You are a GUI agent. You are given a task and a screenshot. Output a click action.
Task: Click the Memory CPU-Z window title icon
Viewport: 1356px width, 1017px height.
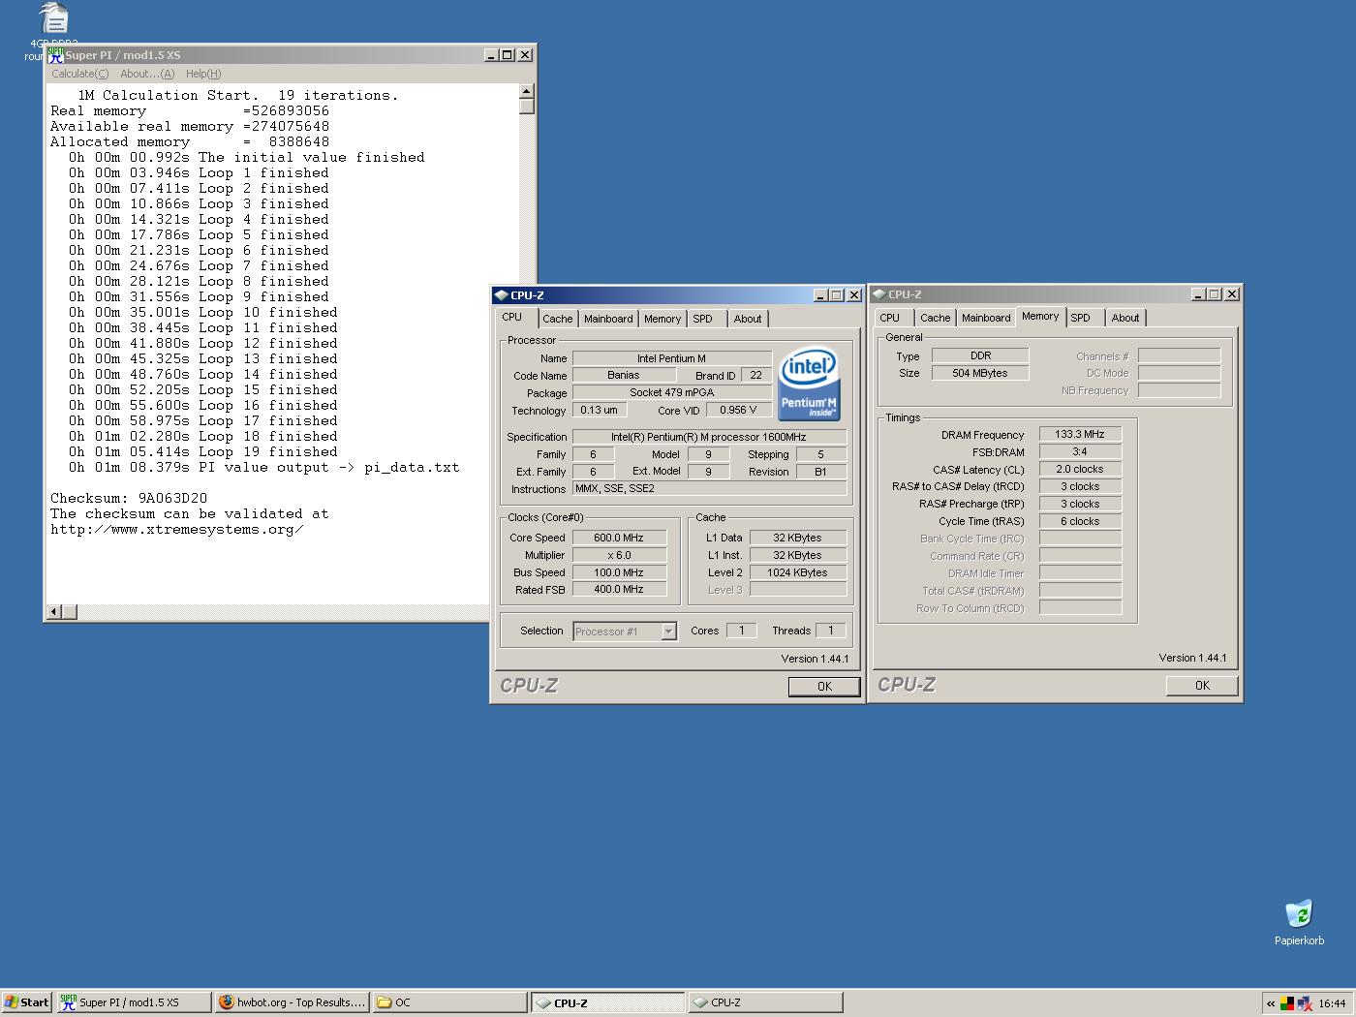click(878, 294)
